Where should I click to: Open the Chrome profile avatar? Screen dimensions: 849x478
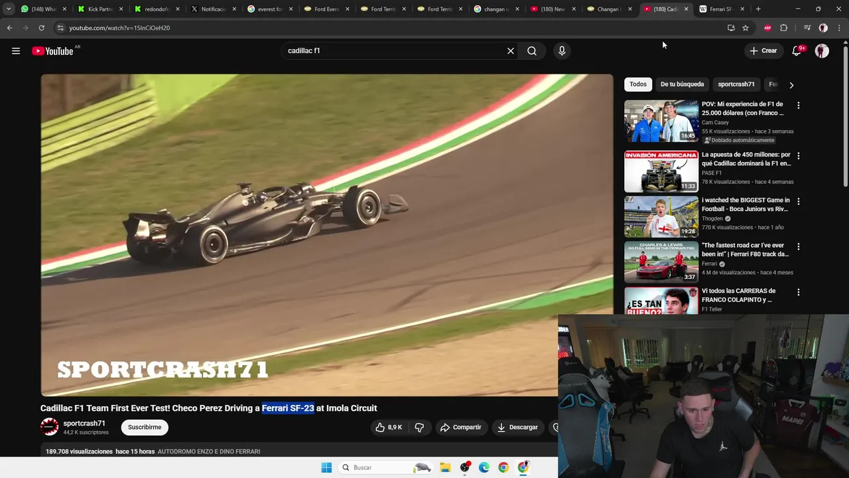pos(823,28)
